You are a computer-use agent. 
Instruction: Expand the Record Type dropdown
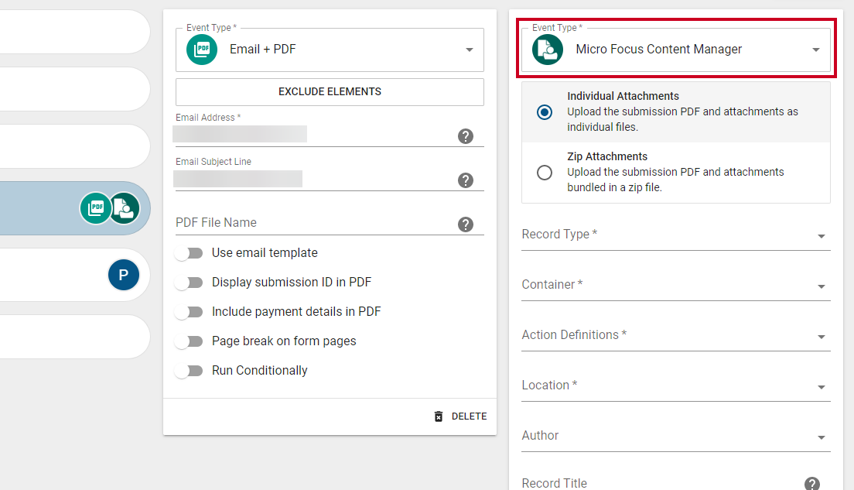pyautogui.click(x=676, y=235)
